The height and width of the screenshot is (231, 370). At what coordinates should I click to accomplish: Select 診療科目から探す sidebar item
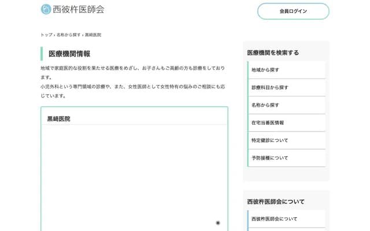point(269,87)
